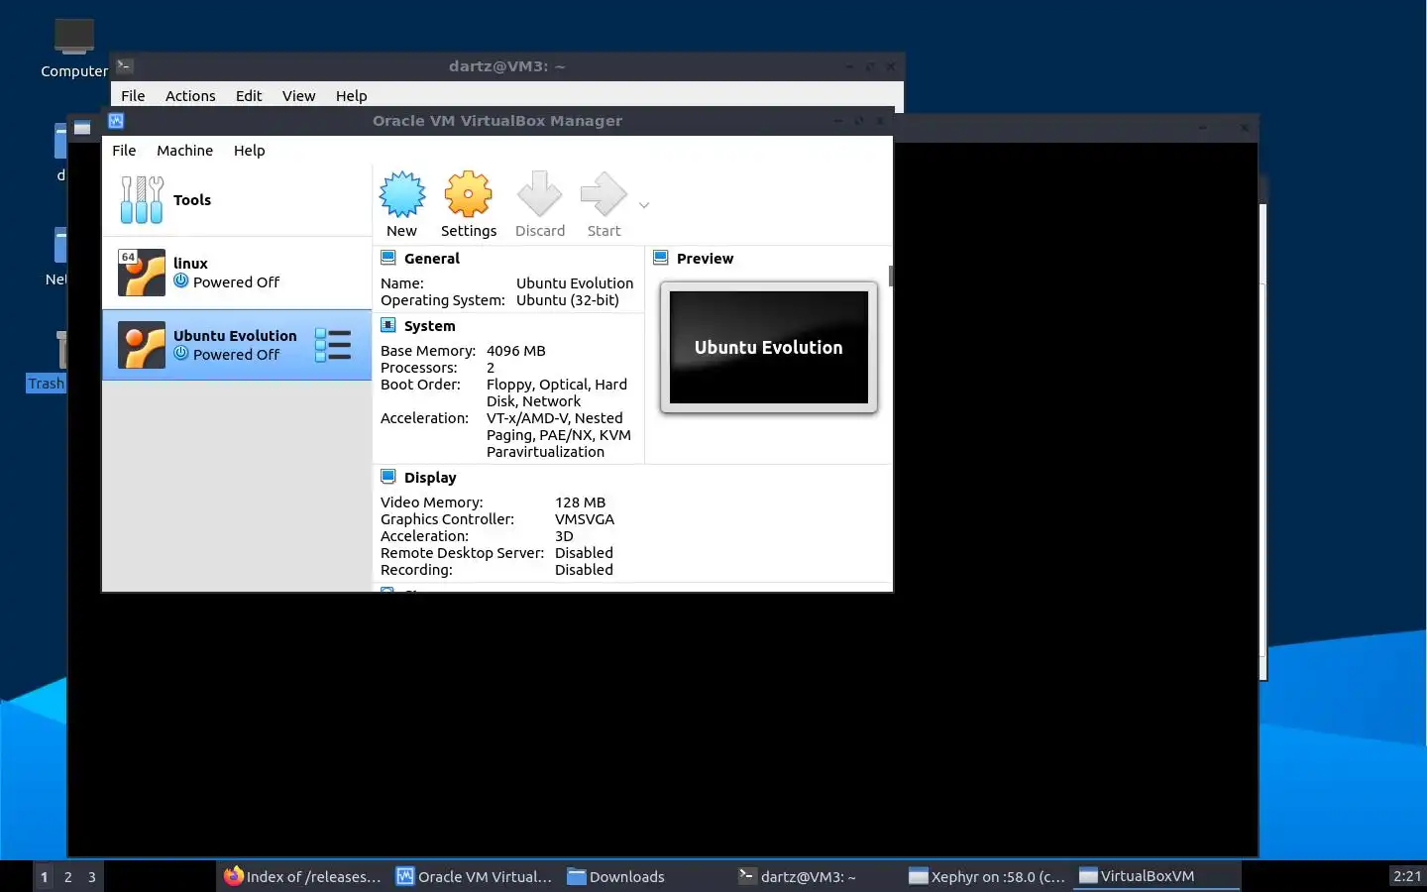1427x892 pixels.
Task: Open terminal File menu
Action: [x=133, y=96]
